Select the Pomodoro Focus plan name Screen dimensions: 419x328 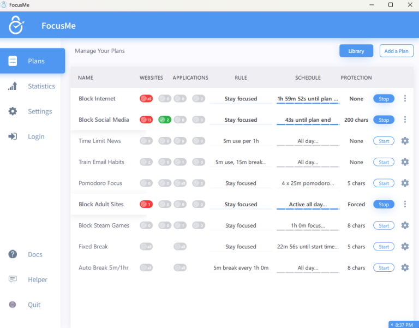(x=100, y=183)
